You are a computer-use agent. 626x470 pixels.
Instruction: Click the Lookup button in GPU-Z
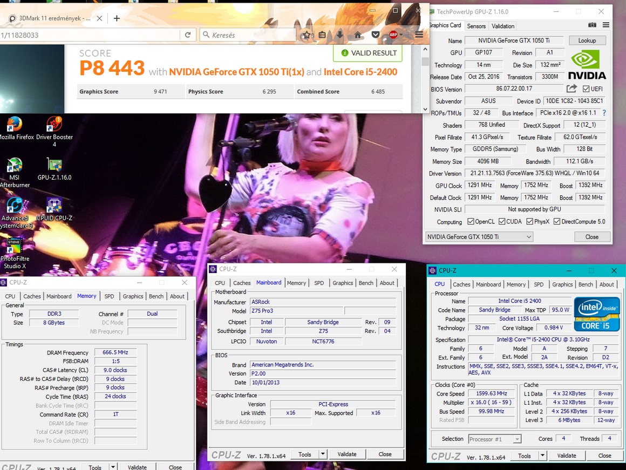tap(587, 40)
